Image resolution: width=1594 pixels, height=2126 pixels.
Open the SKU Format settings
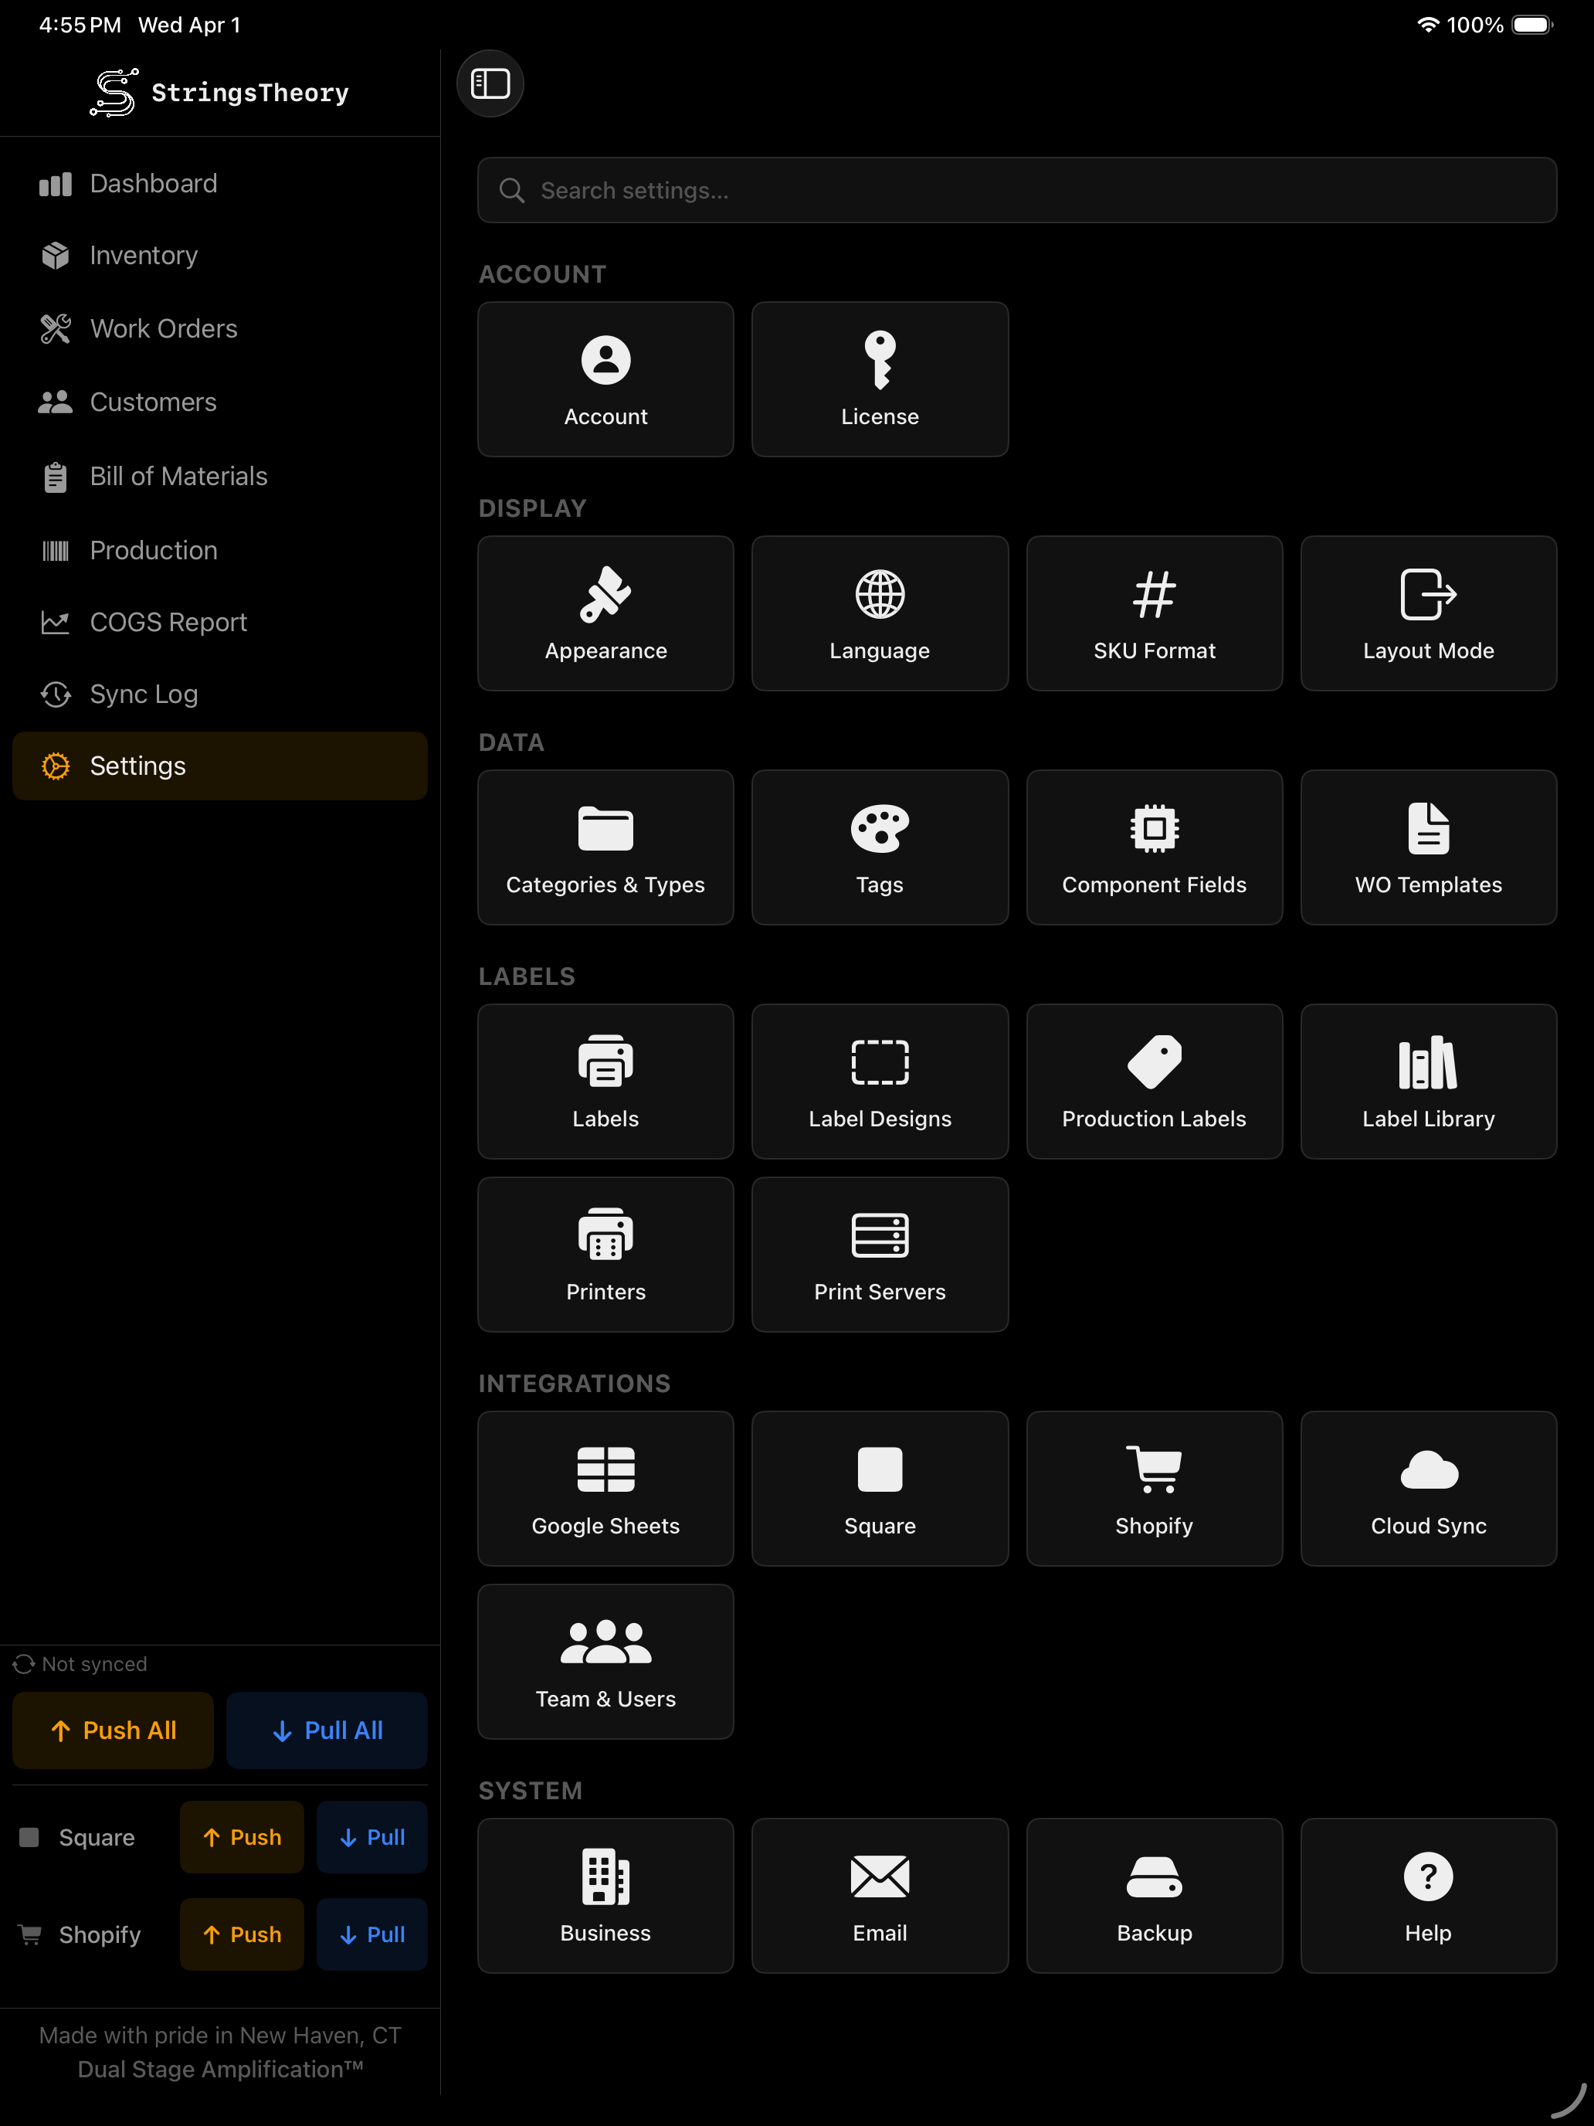pyautogui.click(x=1154, y=613)
